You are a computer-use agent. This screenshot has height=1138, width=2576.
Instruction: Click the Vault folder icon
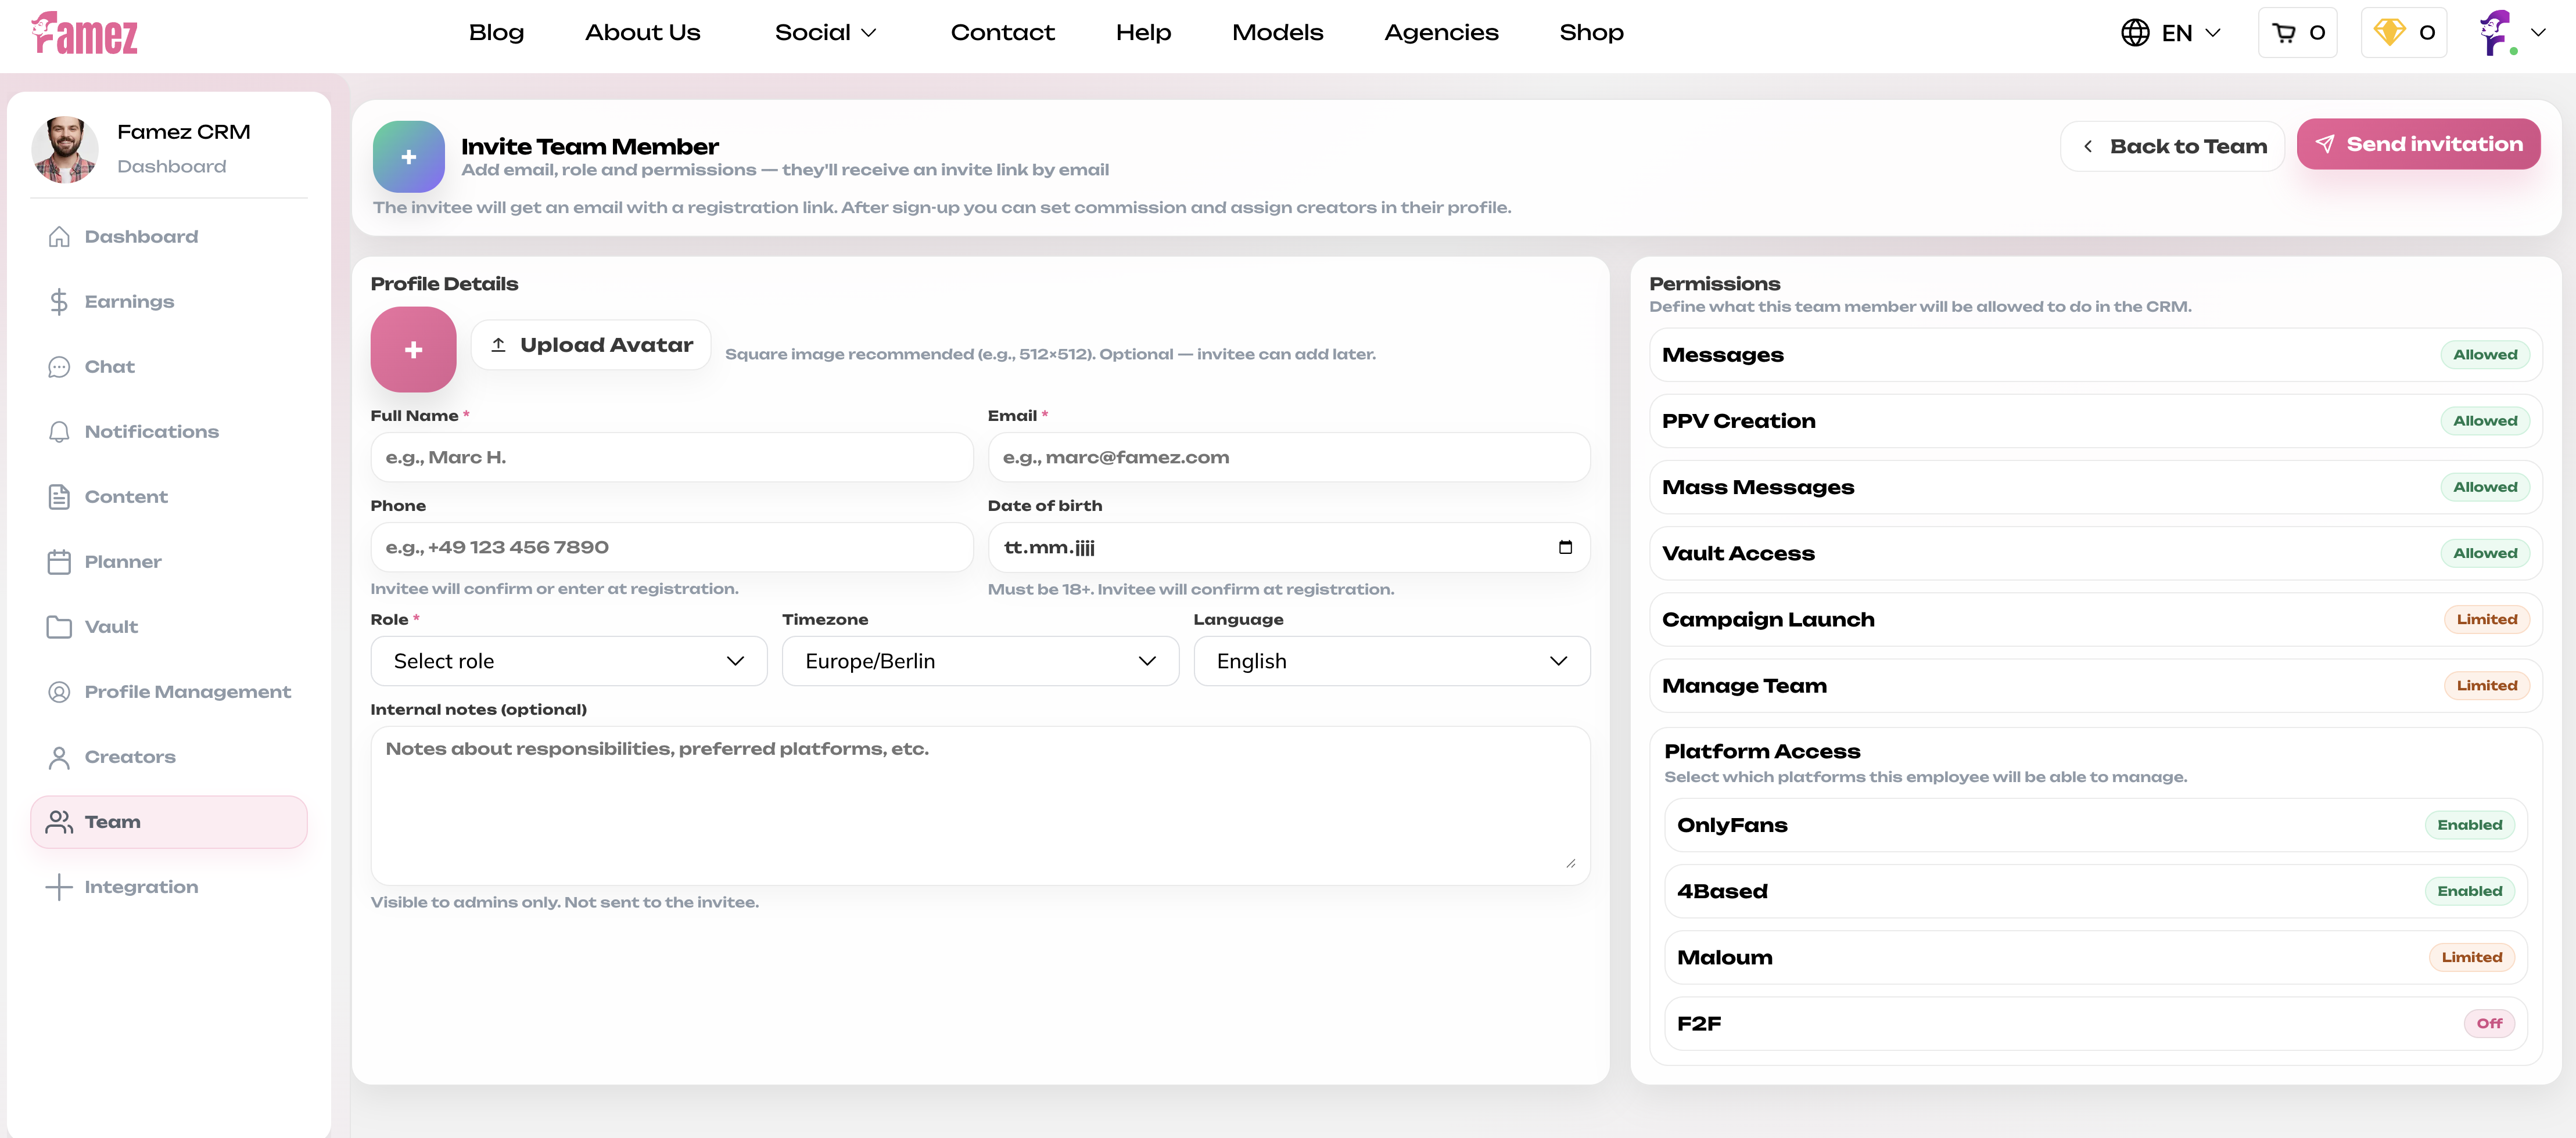pos(58,626)
